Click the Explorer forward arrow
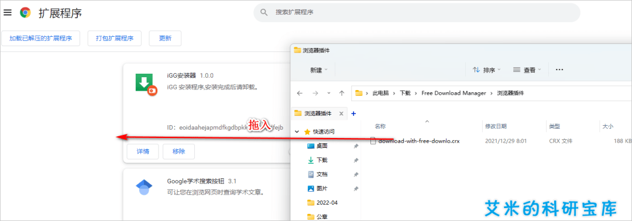This screenshot has height=221, width=632. click(x=315, y=93)
